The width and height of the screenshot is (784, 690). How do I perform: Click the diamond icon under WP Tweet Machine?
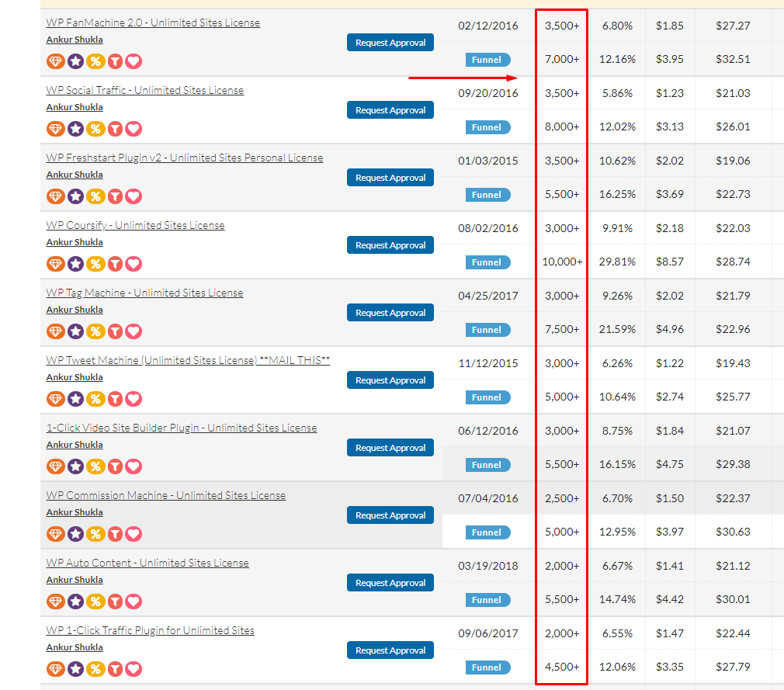click(x=55, y=399)
